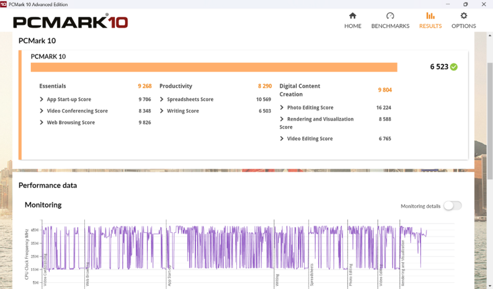Screen dimensions: 493x289
Task: Expand Video Conferencing Score chevron
Action: [42, 111]
